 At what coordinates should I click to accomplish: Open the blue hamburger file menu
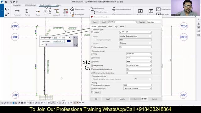tap(2, 10)
